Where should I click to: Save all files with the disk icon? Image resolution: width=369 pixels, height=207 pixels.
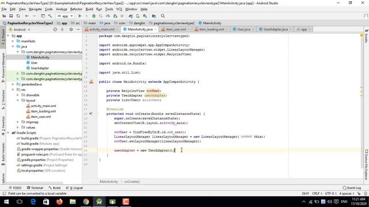pyautogui.click(x=11, y=16)
